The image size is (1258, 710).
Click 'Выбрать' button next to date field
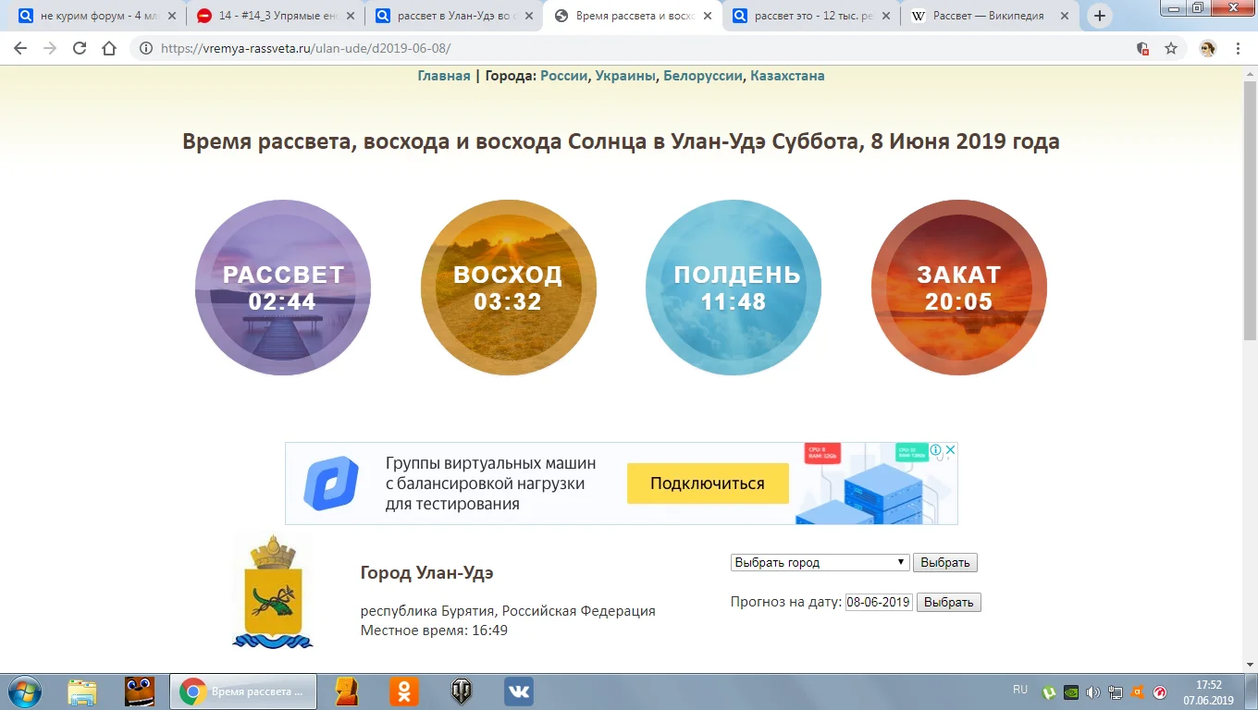pyautogui.click(x=949, y=602)
